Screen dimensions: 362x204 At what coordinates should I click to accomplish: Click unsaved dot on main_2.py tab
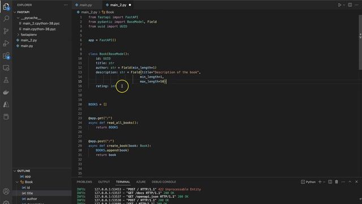point(130,5)
